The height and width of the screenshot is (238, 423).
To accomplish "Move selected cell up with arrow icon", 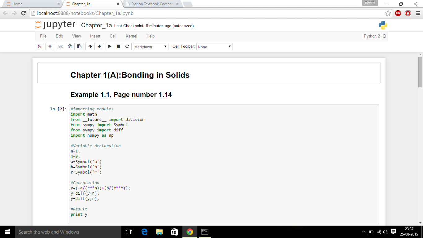I will click(90, 46).
